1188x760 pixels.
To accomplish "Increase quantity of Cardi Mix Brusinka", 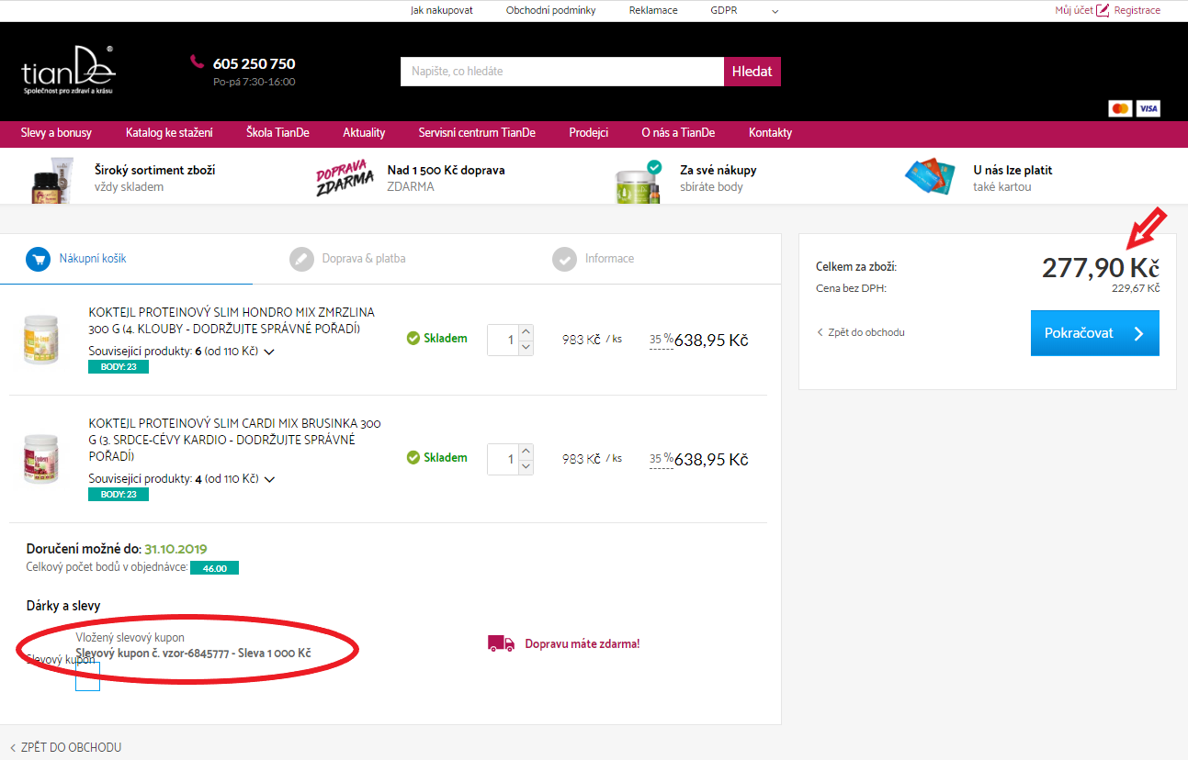I will [x=526, y=452].
